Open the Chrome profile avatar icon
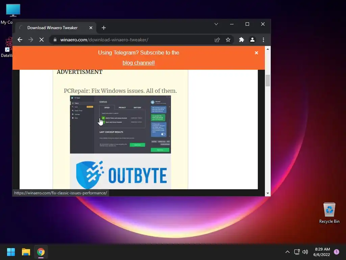This screenshot has width=346, height=260. click(x=252, y=40)
